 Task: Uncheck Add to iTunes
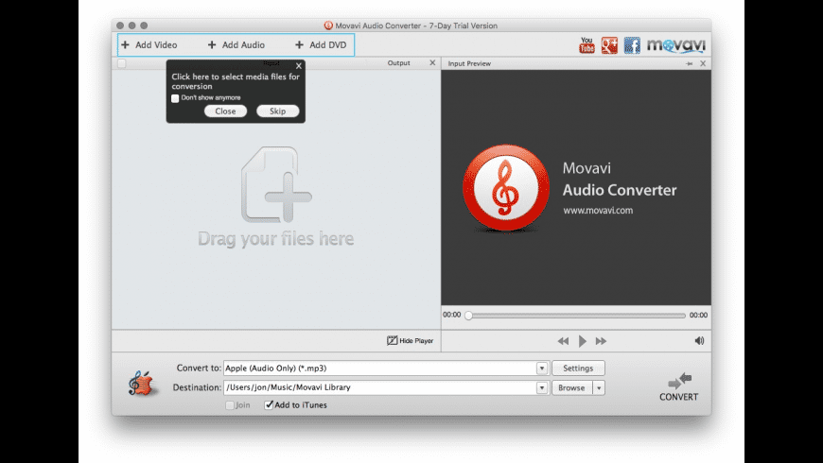(269, 404)
